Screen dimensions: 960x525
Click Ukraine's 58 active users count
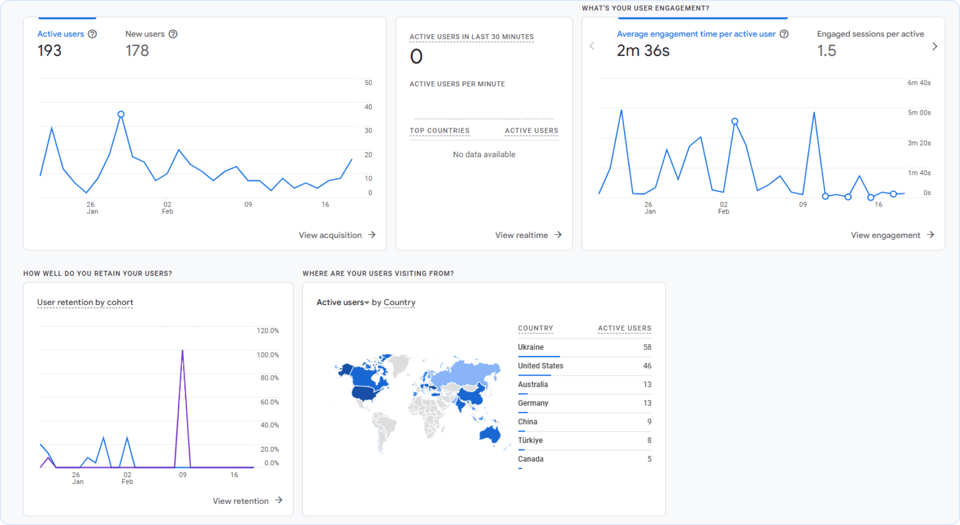(647, 347)
